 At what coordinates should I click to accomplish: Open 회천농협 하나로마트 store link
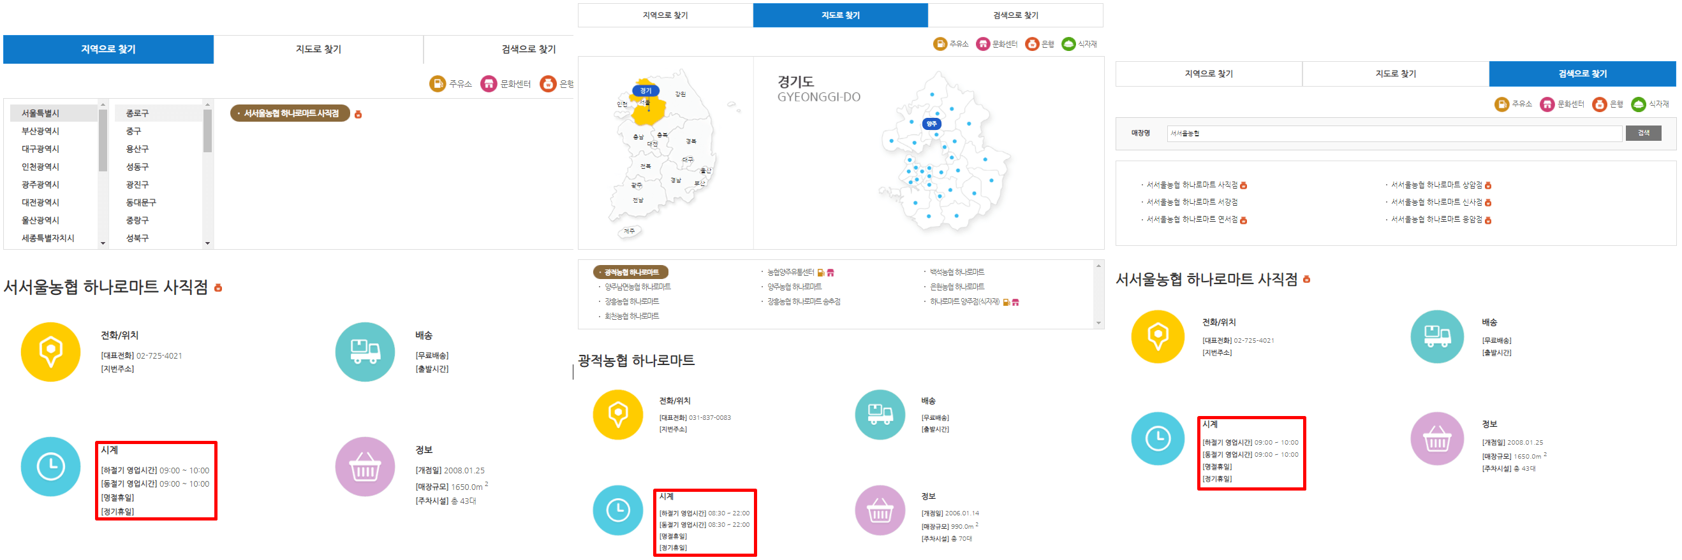point(631,317)
